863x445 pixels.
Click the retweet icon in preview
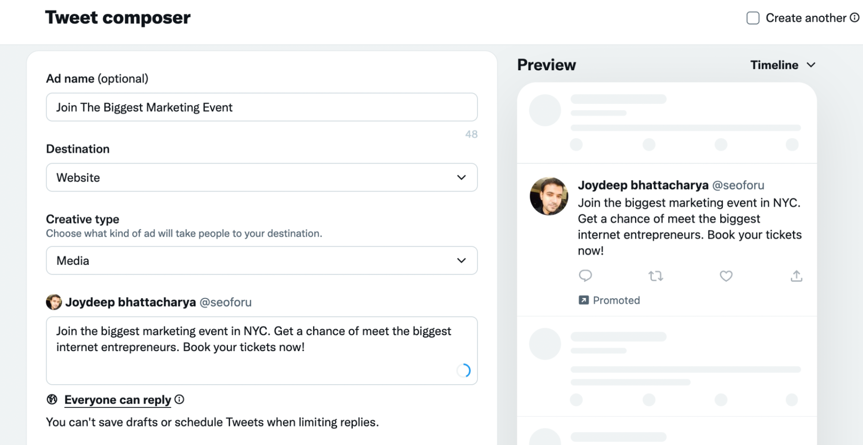coord(655,276)
